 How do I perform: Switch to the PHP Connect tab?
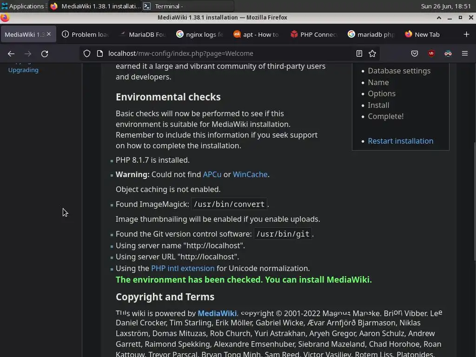click(314, 34)
